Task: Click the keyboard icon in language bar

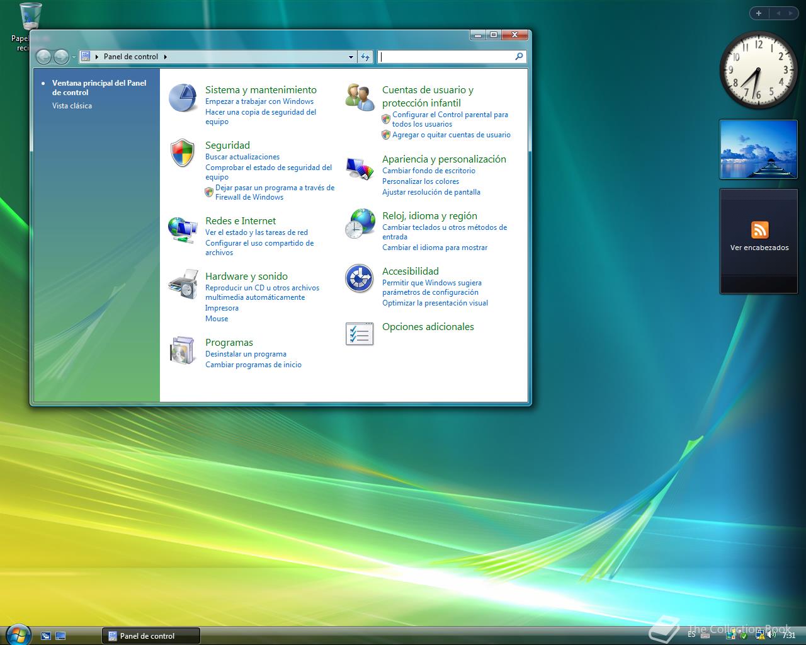Action: pyautogui.click(x=705, y=635)
